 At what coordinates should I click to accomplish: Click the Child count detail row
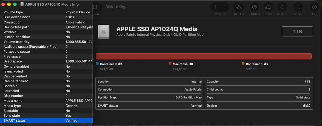[258, 90]
